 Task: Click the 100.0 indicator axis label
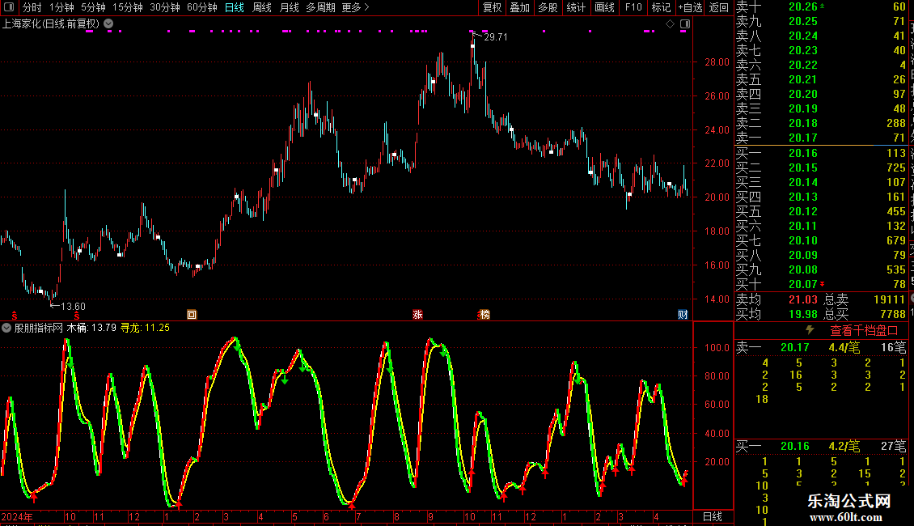point(717,347)
